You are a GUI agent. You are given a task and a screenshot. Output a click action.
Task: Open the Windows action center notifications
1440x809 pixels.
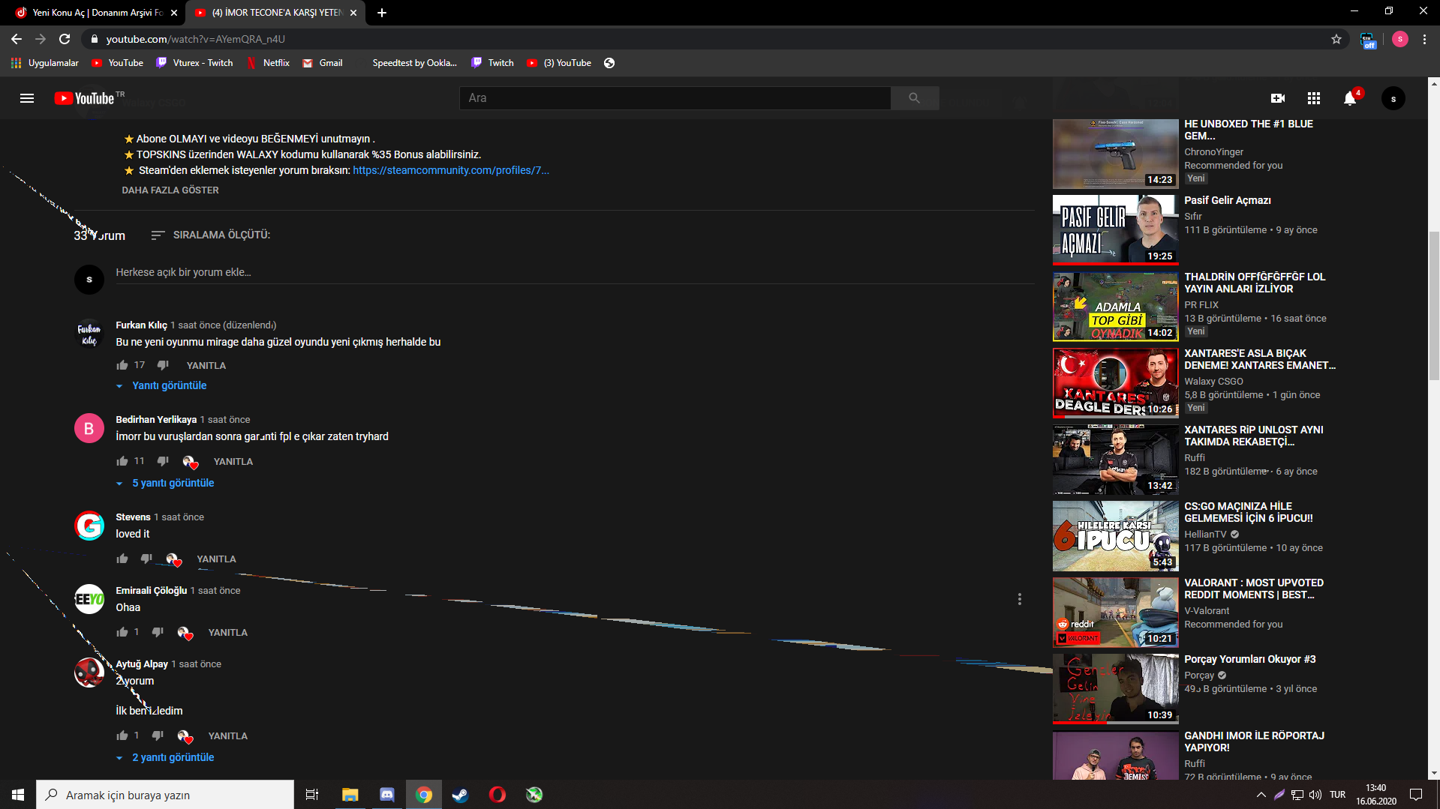(x=1415, y=795)
